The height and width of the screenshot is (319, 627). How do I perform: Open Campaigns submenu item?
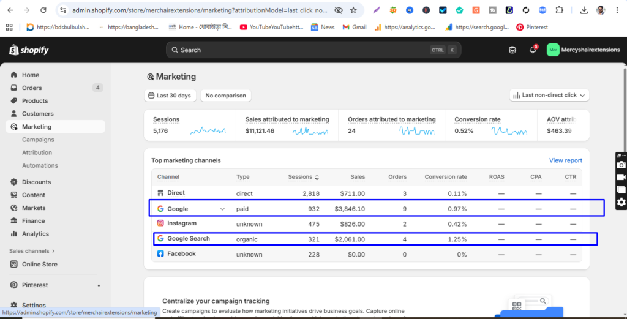pyautogui.click(x=38, y=140)
